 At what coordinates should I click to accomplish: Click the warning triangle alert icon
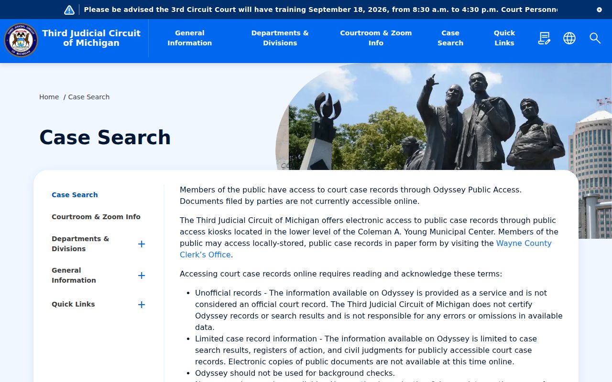(x=69, y=10)
